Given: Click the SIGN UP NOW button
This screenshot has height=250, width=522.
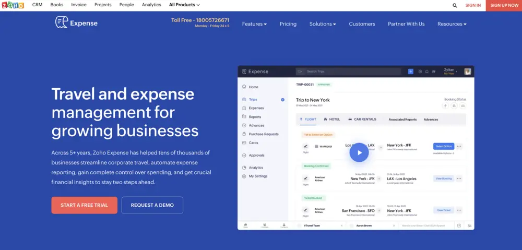Looking at the screenshot, I should tap(504, 5).
